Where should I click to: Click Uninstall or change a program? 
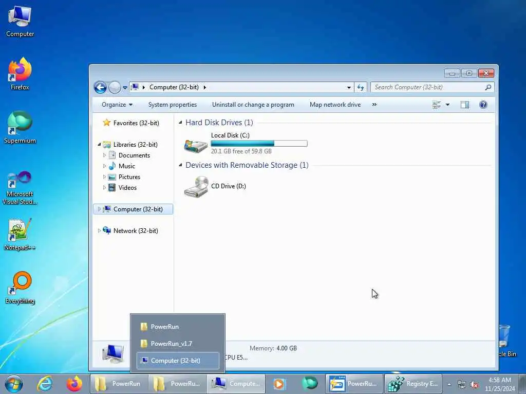253,105
